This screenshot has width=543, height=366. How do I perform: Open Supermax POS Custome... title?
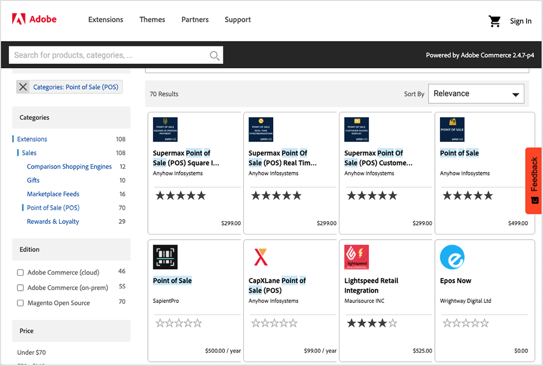[378, 158]
